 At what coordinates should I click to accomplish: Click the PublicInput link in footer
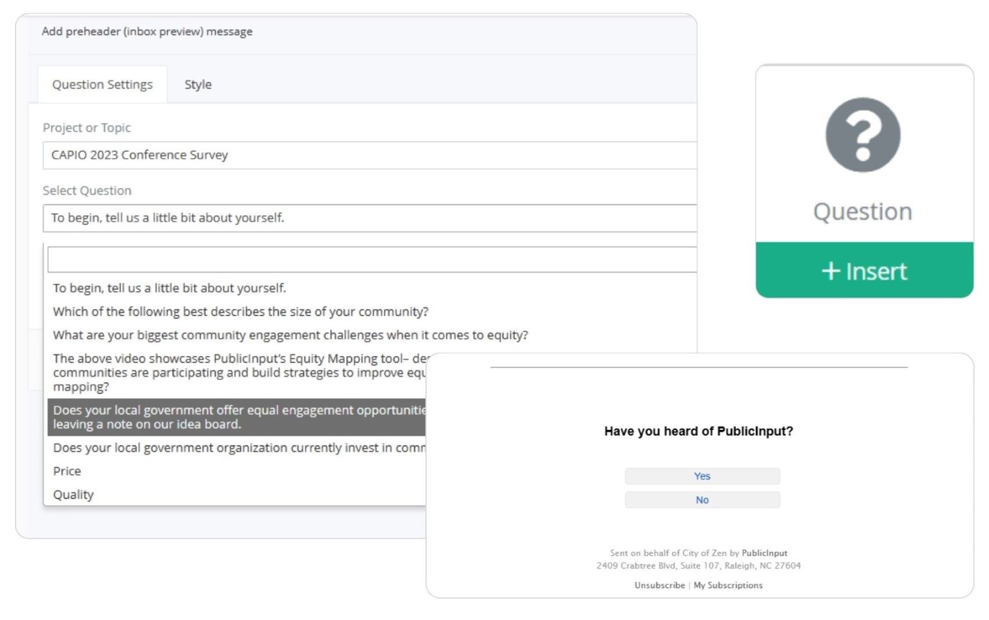coord(764,553)
